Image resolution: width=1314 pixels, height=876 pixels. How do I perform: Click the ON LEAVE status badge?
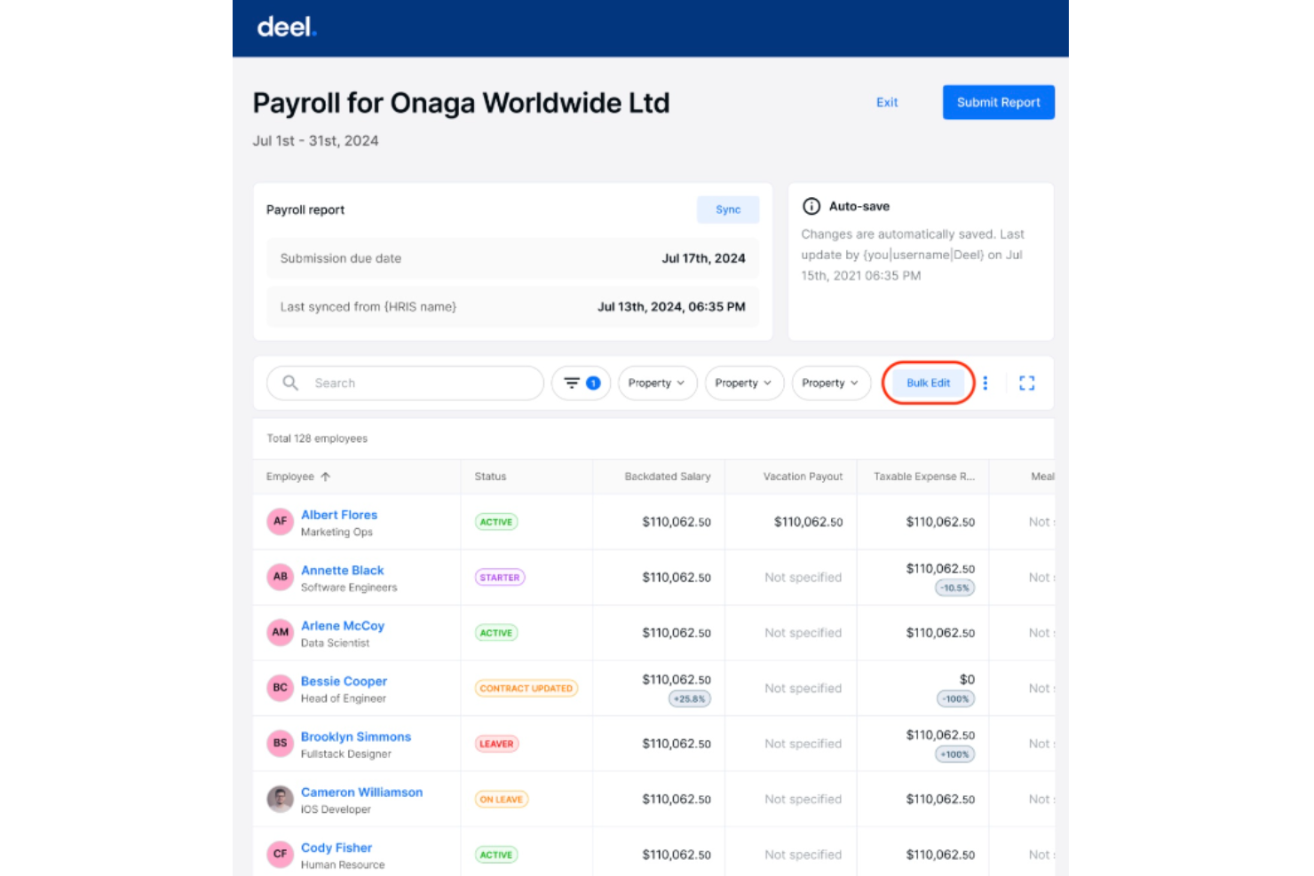[x=502, y=800]
